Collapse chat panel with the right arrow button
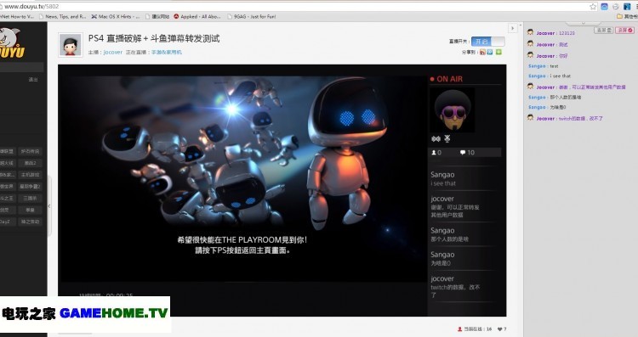This screenshot has height=337, width=638. pyautogui.click(x=513, y=28)
